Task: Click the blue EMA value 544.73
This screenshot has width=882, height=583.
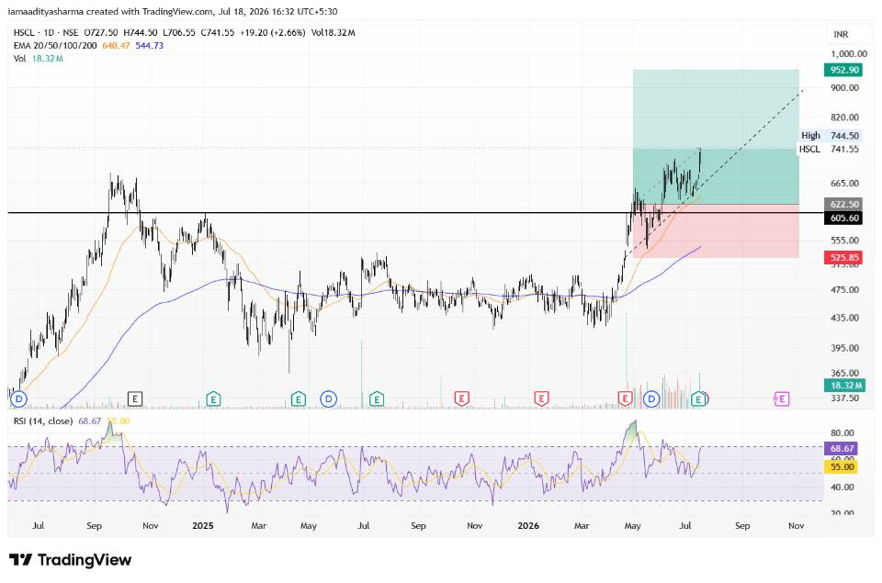Action: coord(149,46)
